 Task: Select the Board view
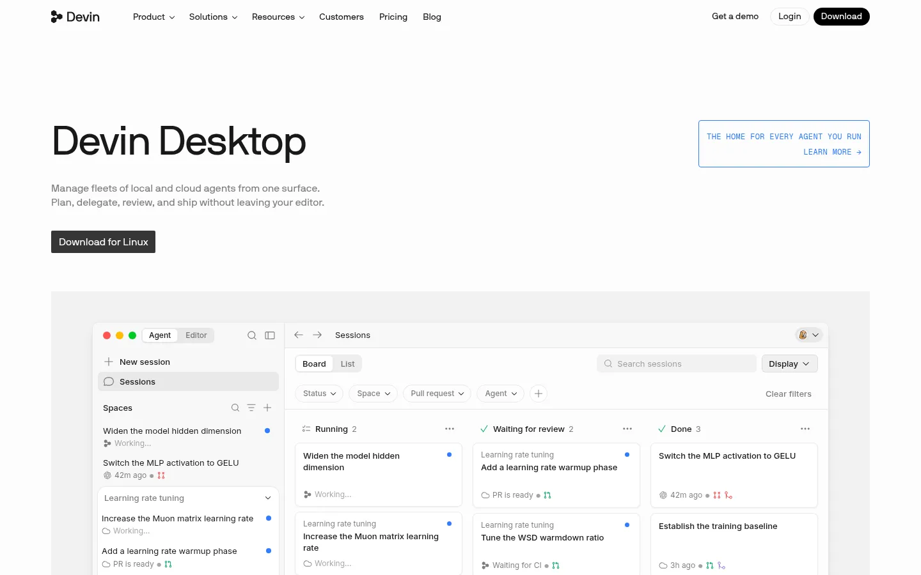coord(314,364)
